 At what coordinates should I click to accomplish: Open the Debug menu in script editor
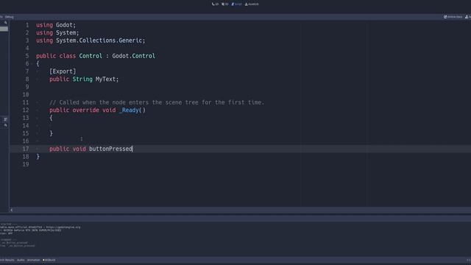coord(10,17)
